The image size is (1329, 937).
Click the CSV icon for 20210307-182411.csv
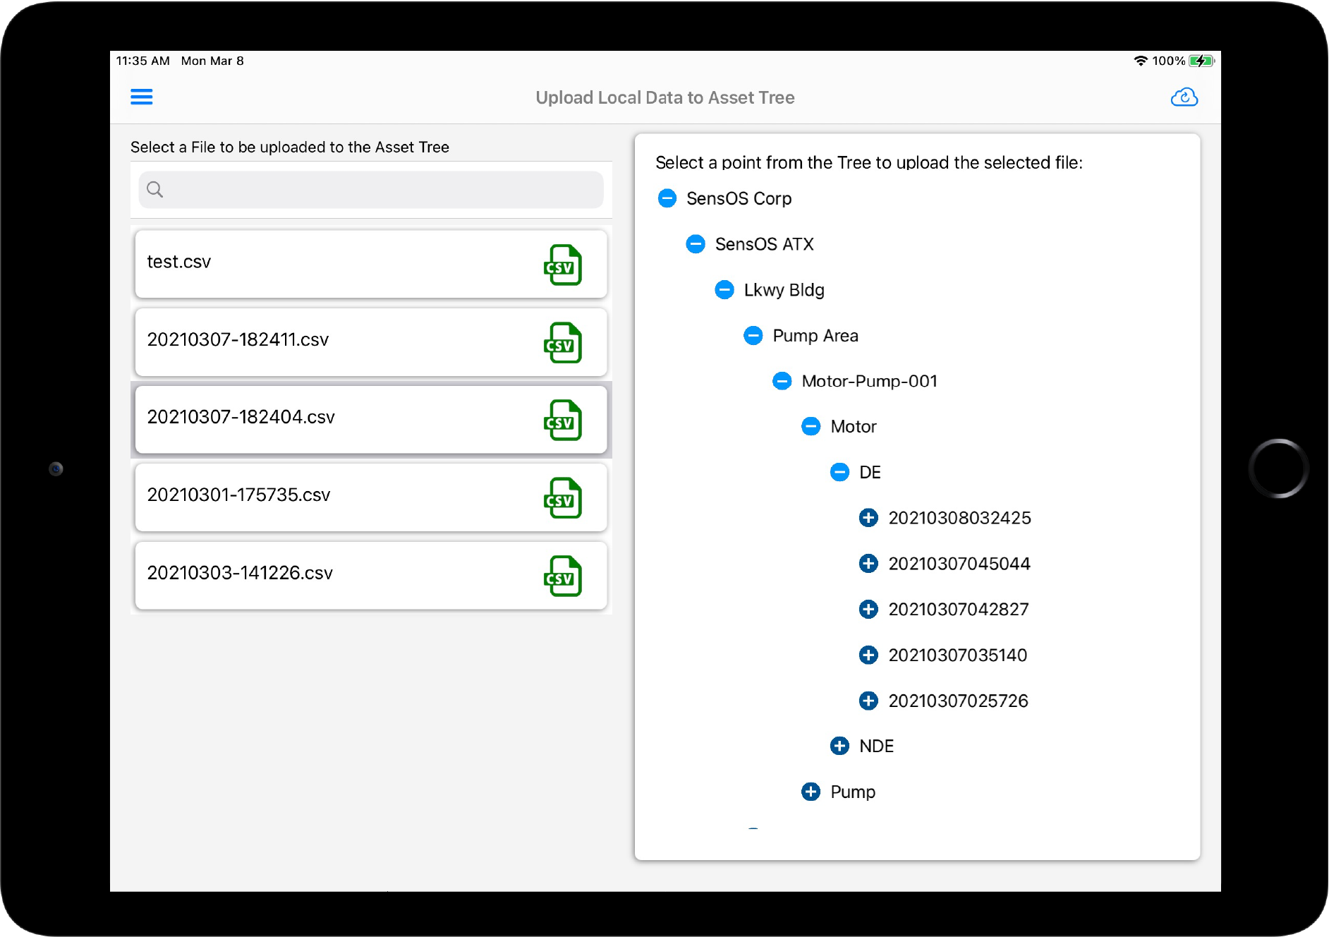click(x=563, y=342)
